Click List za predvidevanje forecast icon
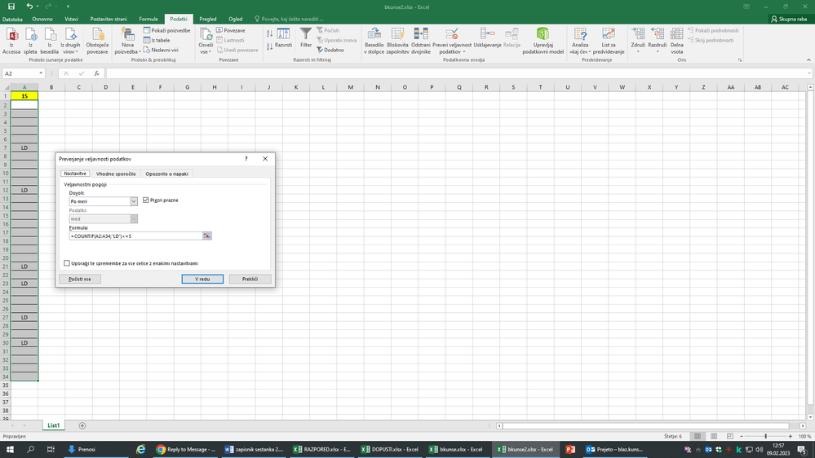815x458 pixels. 608,41
